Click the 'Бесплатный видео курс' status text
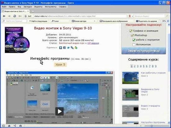The image size is (171, 128). (72, 43)
